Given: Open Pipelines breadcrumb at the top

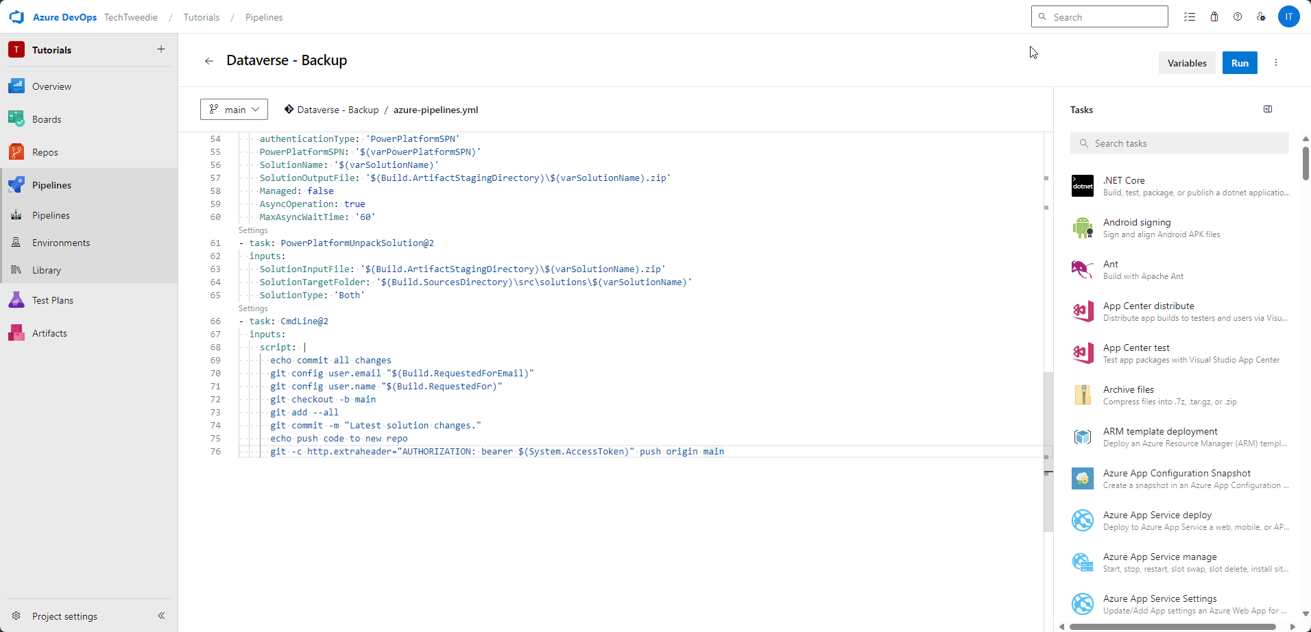Looking at the screenshot, I should 263,17.
